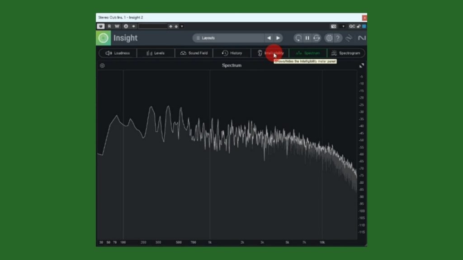The image size is (463, 260).
Task: Open the Layouts dropdown
Action: tap(228, 38)
